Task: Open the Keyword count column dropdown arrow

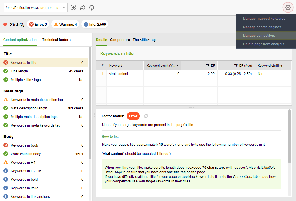Action: [177, 66]
